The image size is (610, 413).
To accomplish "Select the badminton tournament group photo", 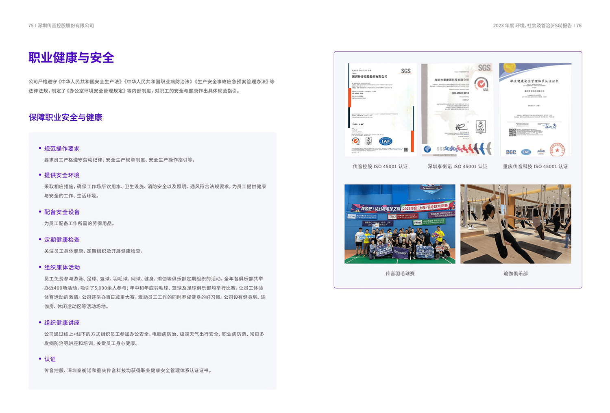I will (400, 224).
